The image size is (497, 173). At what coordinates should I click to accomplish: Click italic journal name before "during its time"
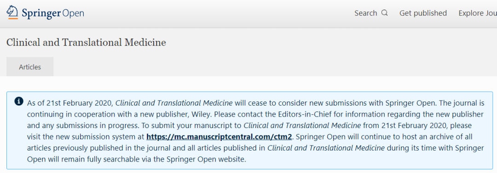click(x=326, y=148)
